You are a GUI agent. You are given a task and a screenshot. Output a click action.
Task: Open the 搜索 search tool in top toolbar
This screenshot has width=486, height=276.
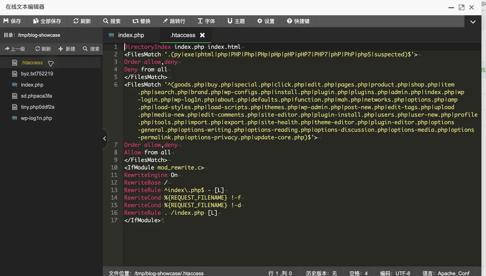tap(112, 21)
